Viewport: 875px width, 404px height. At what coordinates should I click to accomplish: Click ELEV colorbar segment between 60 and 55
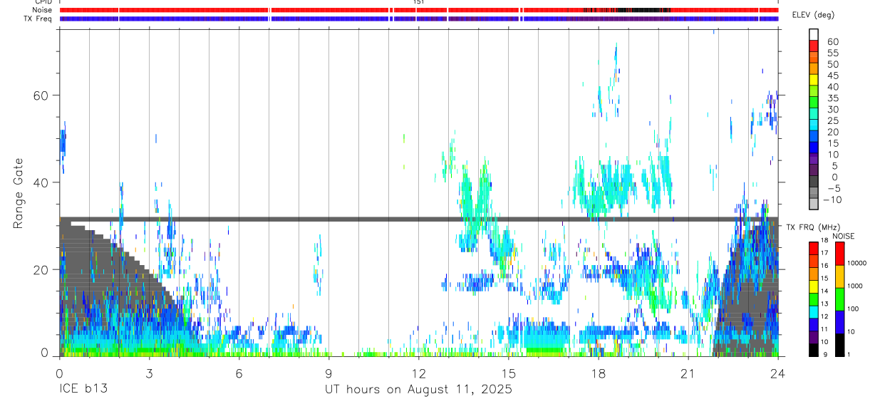tap(814, 46)
